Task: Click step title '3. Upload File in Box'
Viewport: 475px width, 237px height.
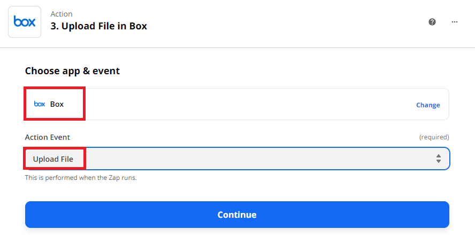Action: click(x=98, y=26)
